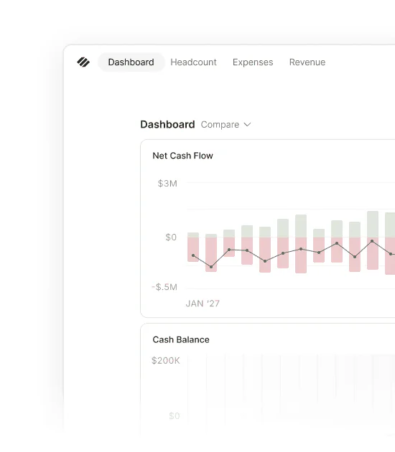Screen dimensions: 395x452
Task: Go to the Expenses tab
Action: 253,62
